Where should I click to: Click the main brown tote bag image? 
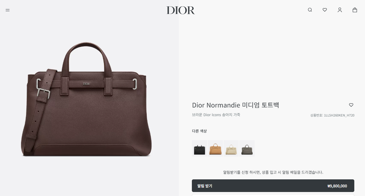pyautogui.click(x=86, y=99)
